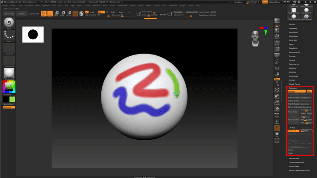Image resolution: width=317 pixels, height=178 pixels.
Task: Open the Document menu
Action: pyautogui.click(x=29, y=6)
